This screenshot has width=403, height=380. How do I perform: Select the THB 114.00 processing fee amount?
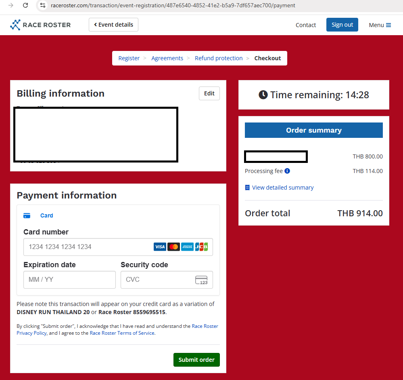coord(368,171)
